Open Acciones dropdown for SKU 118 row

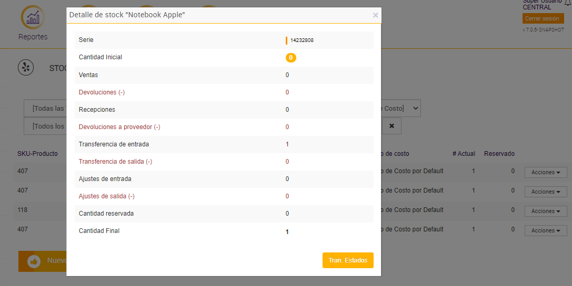point(545,211)
